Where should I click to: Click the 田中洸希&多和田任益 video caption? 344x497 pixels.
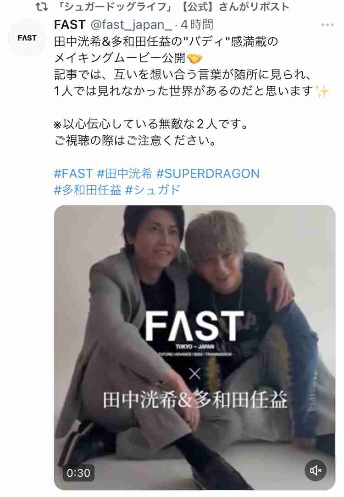(x=195, y=400)
